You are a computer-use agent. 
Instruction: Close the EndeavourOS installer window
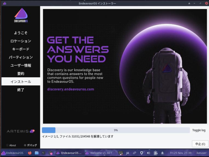(207, 3)
